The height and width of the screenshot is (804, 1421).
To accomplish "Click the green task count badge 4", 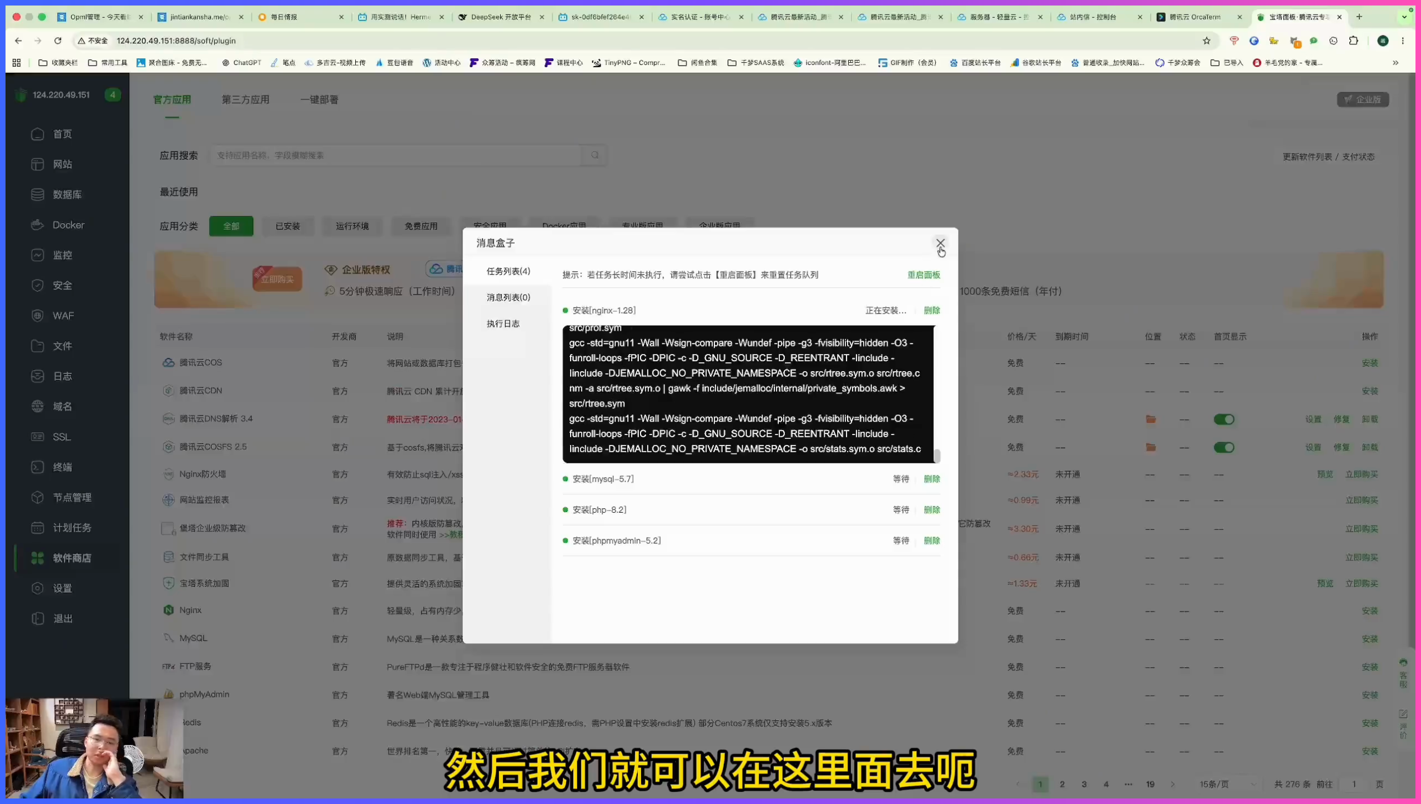I will coord(113,95).
